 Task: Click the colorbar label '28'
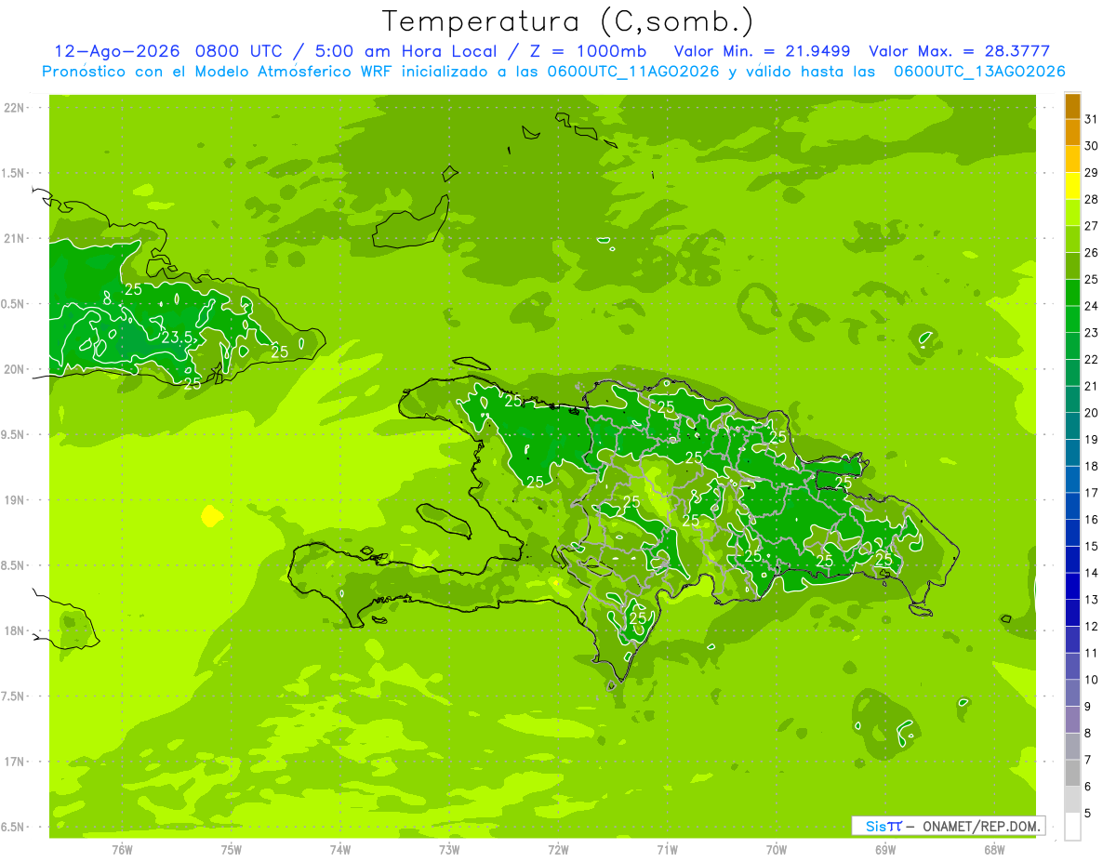[x=1091, y=199]
